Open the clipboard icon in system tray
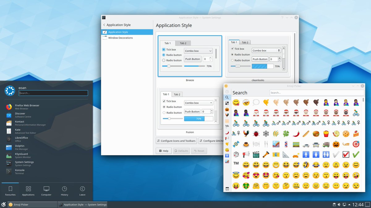371x208 pixels. click(334, 205)
